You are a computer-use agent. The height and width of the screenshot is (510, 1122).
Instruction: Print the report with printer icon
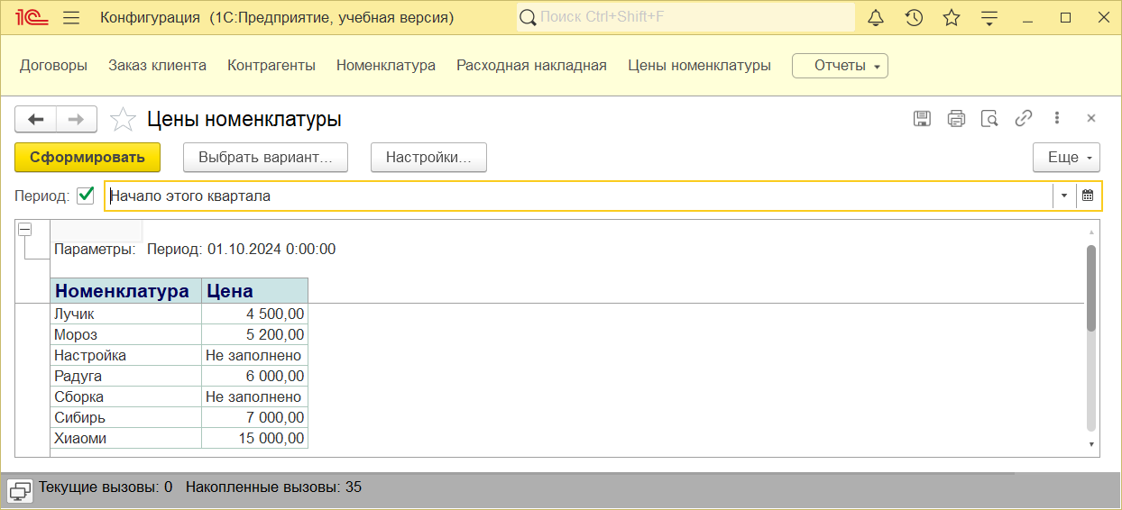(956, 118)
